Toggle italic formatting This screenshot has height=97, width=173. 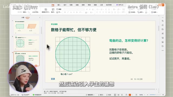point(68,12)
